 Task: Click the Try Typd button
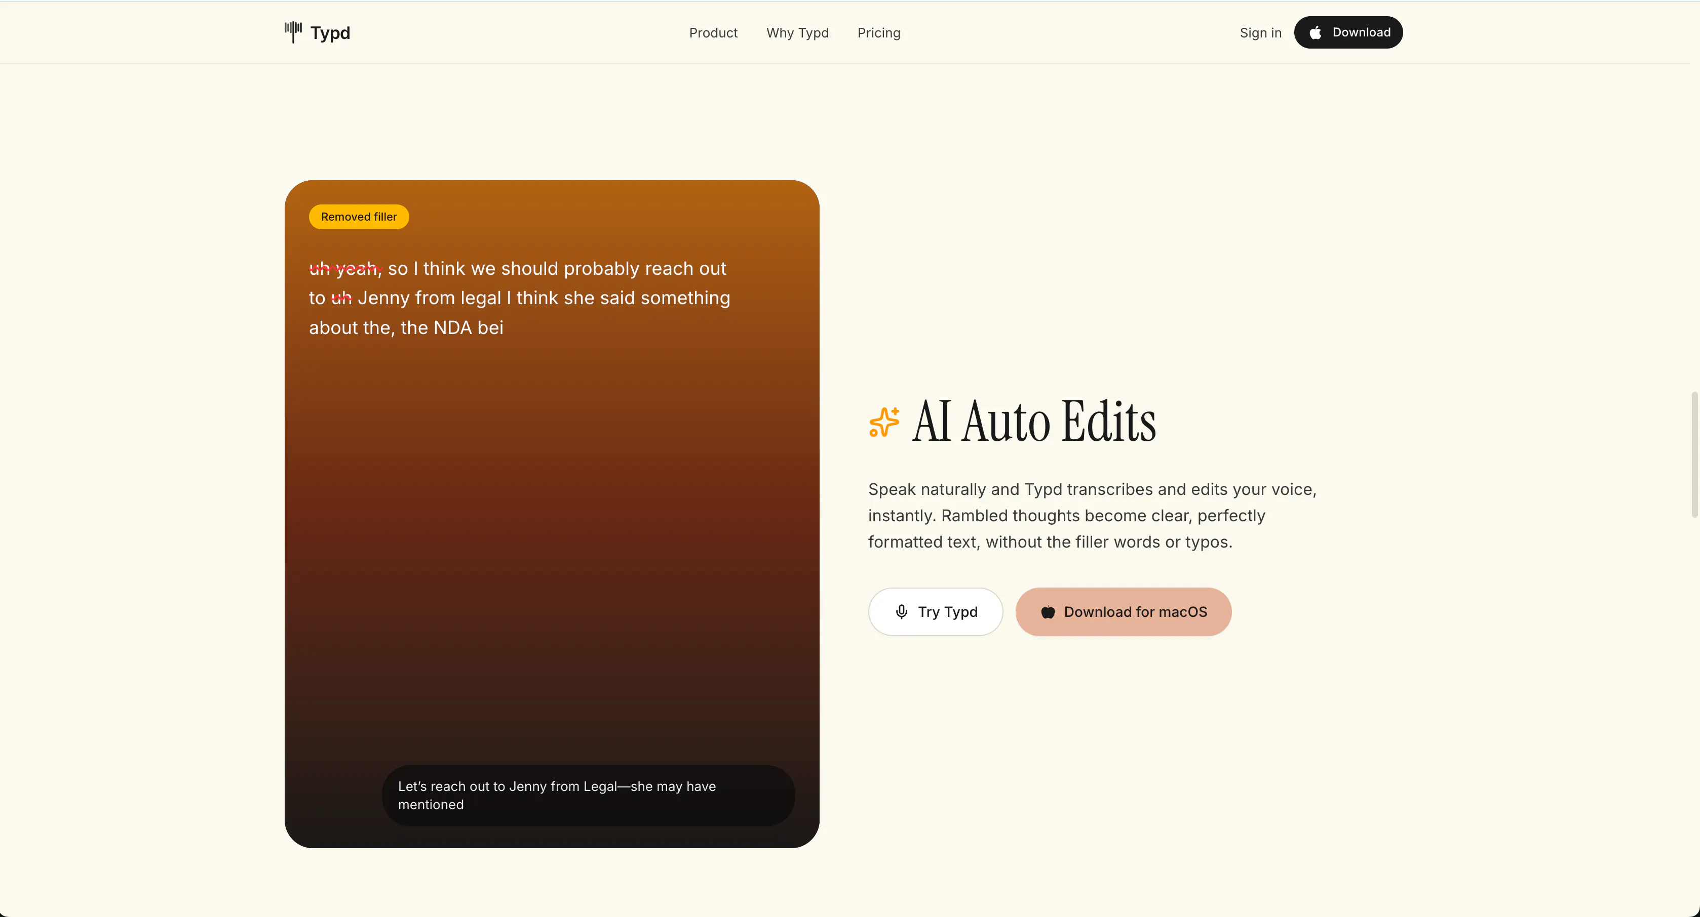(x=935, y=612)
